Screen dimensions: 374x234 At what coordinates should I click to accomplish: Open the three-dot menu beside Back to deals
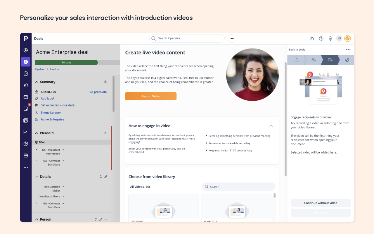[348, 50]
